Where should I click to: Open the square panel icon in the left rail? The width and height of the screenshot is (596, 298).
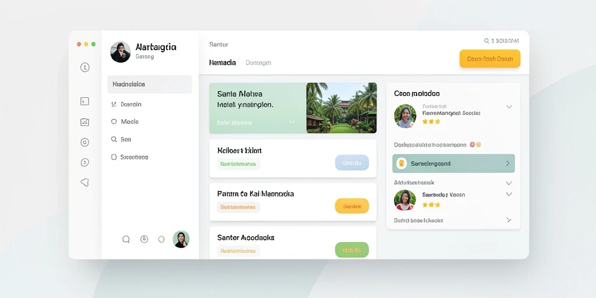point(85,101)
